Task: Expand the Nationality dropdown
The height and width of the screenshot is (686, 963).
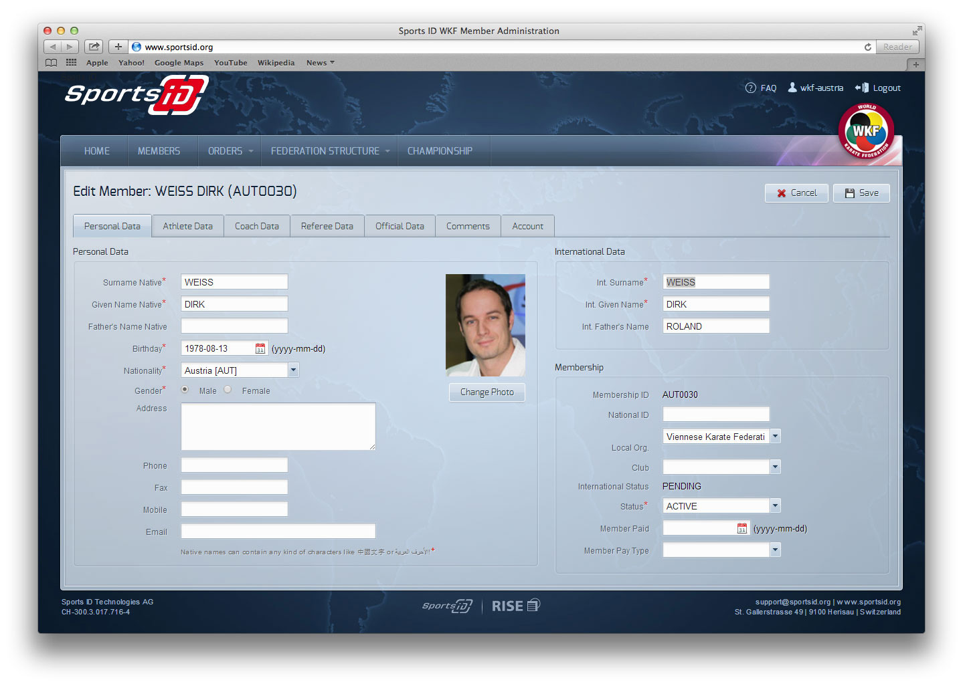Action: pyautogui.click(x=293, y=370)
